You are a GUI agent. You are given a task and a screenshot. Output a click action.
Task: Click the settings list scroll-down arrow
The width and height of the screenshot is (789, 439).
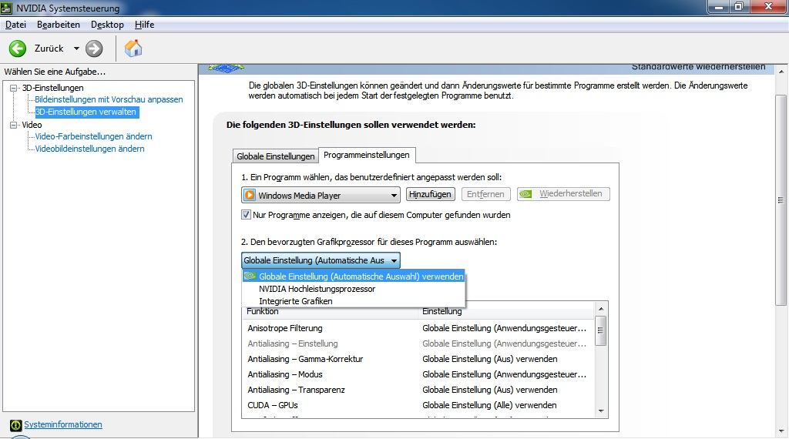(x=601, y=411)
